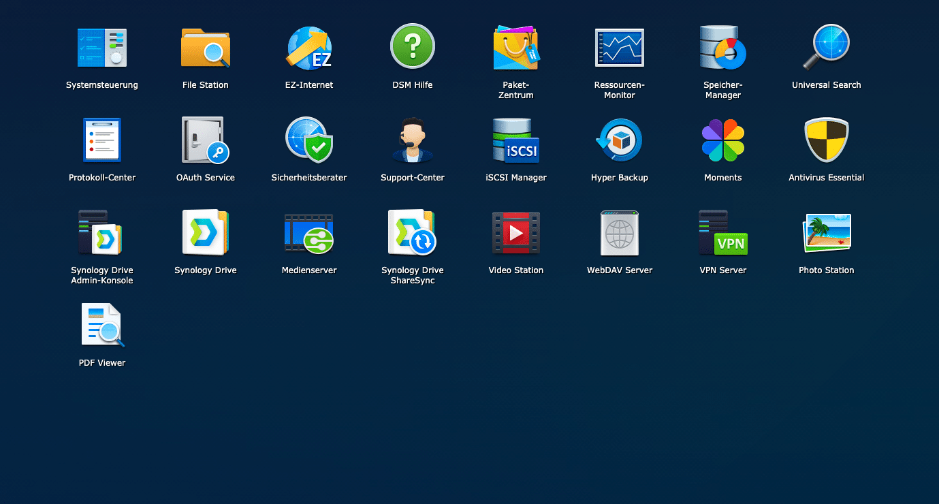Launch File Station
Viewport: 939px width, 504px height.
tap(206, 48)
